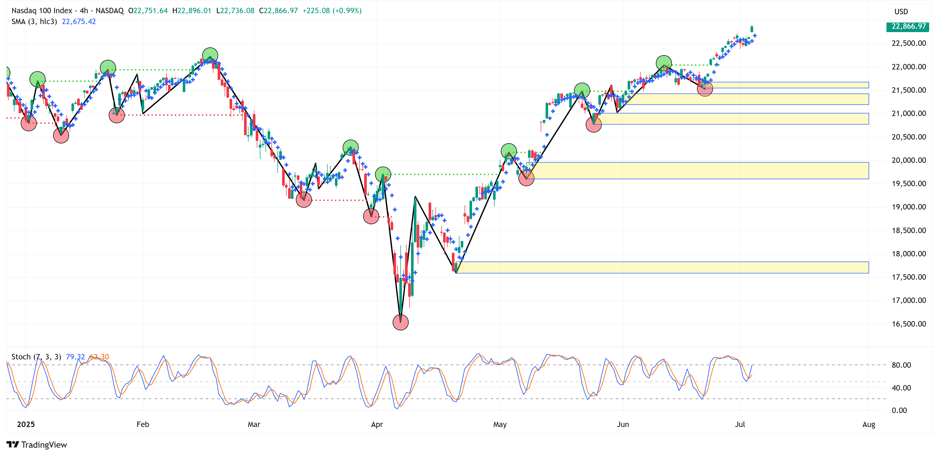This screenshot has width=939, height=456.
Task: Click the 80.00 level on Stoch scale
Action: coord(901,365)
